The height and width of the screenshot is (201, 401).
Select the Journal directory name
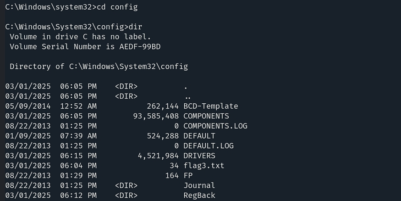(x=199, y=185)
